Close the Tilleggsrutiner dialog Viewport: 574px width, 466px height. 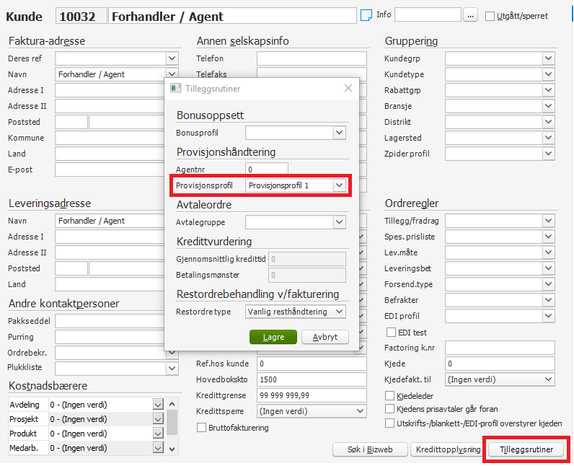pos(348,88)
